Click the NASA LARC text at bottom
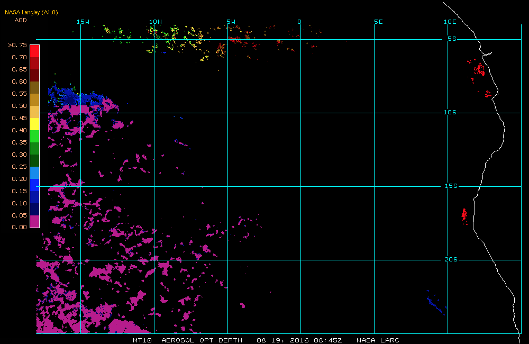Screen dimensions: 529x344 (378, 340)
